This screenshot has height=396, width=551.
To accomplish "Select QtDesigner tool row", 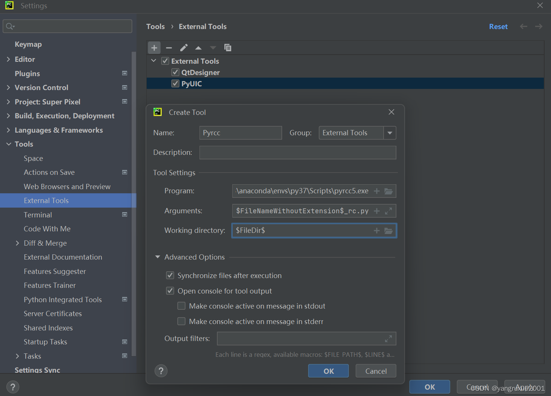I will click(345, 72).
